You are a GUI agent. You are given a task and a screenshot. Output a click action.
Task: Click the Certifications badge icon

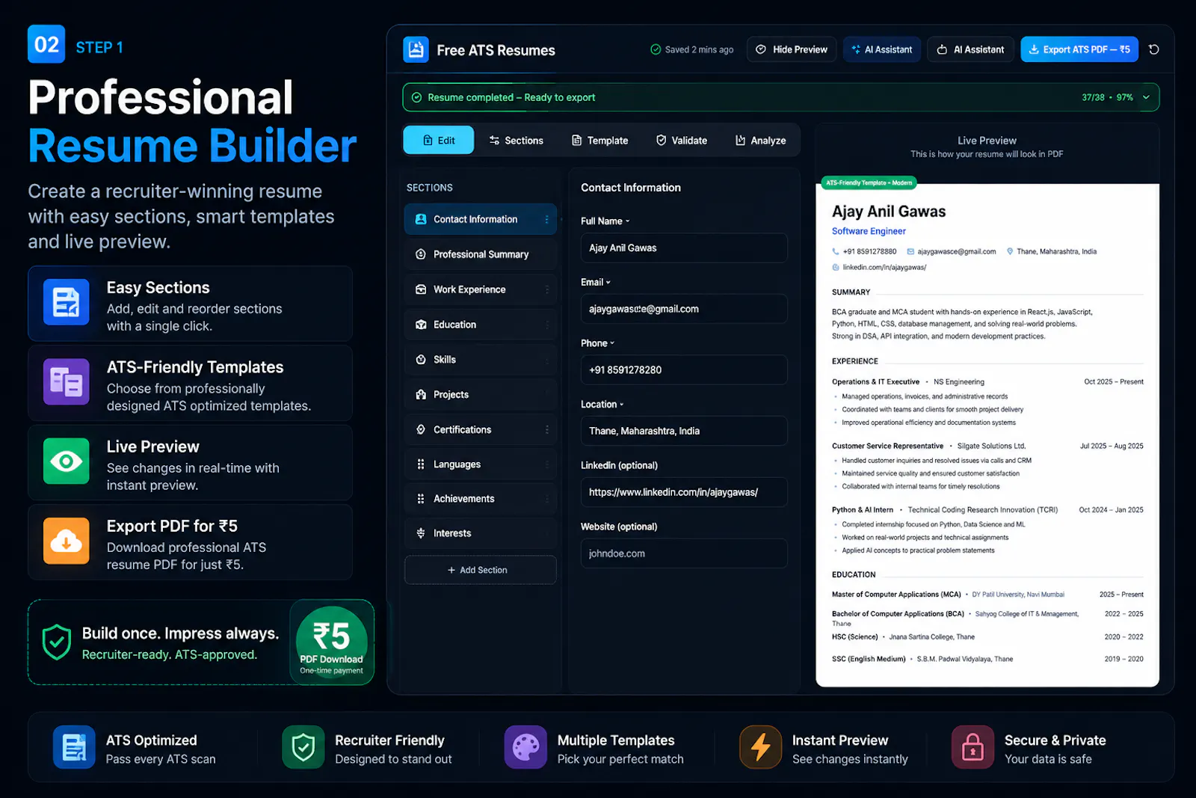pyautogui.click(x=421, y=429)
